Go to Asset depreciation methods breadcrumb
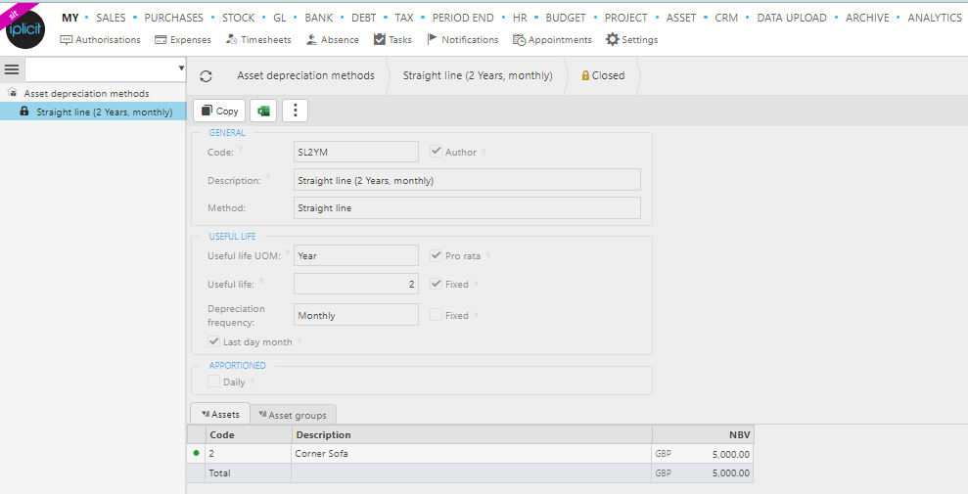968x494 pixels. coord(305,75)
